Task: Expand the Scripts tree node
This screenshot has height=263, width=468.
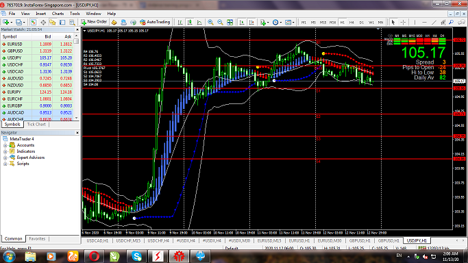Action: click(5, 164)
